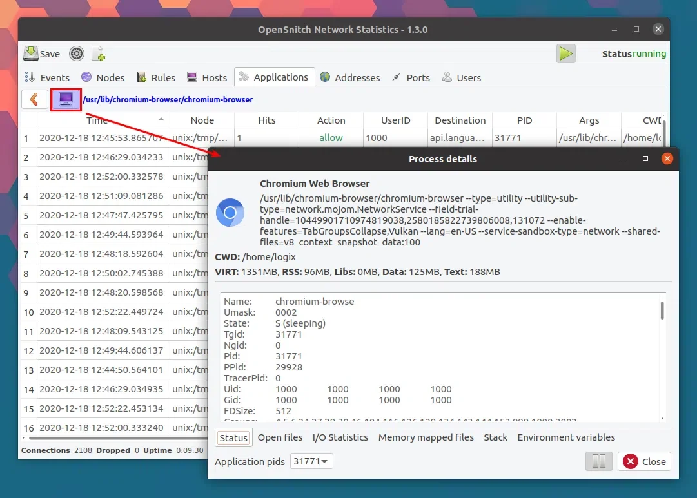Viewport: 697px width, 498px height.
Task: Open the Hosts tab
Action: click(207, 77)
